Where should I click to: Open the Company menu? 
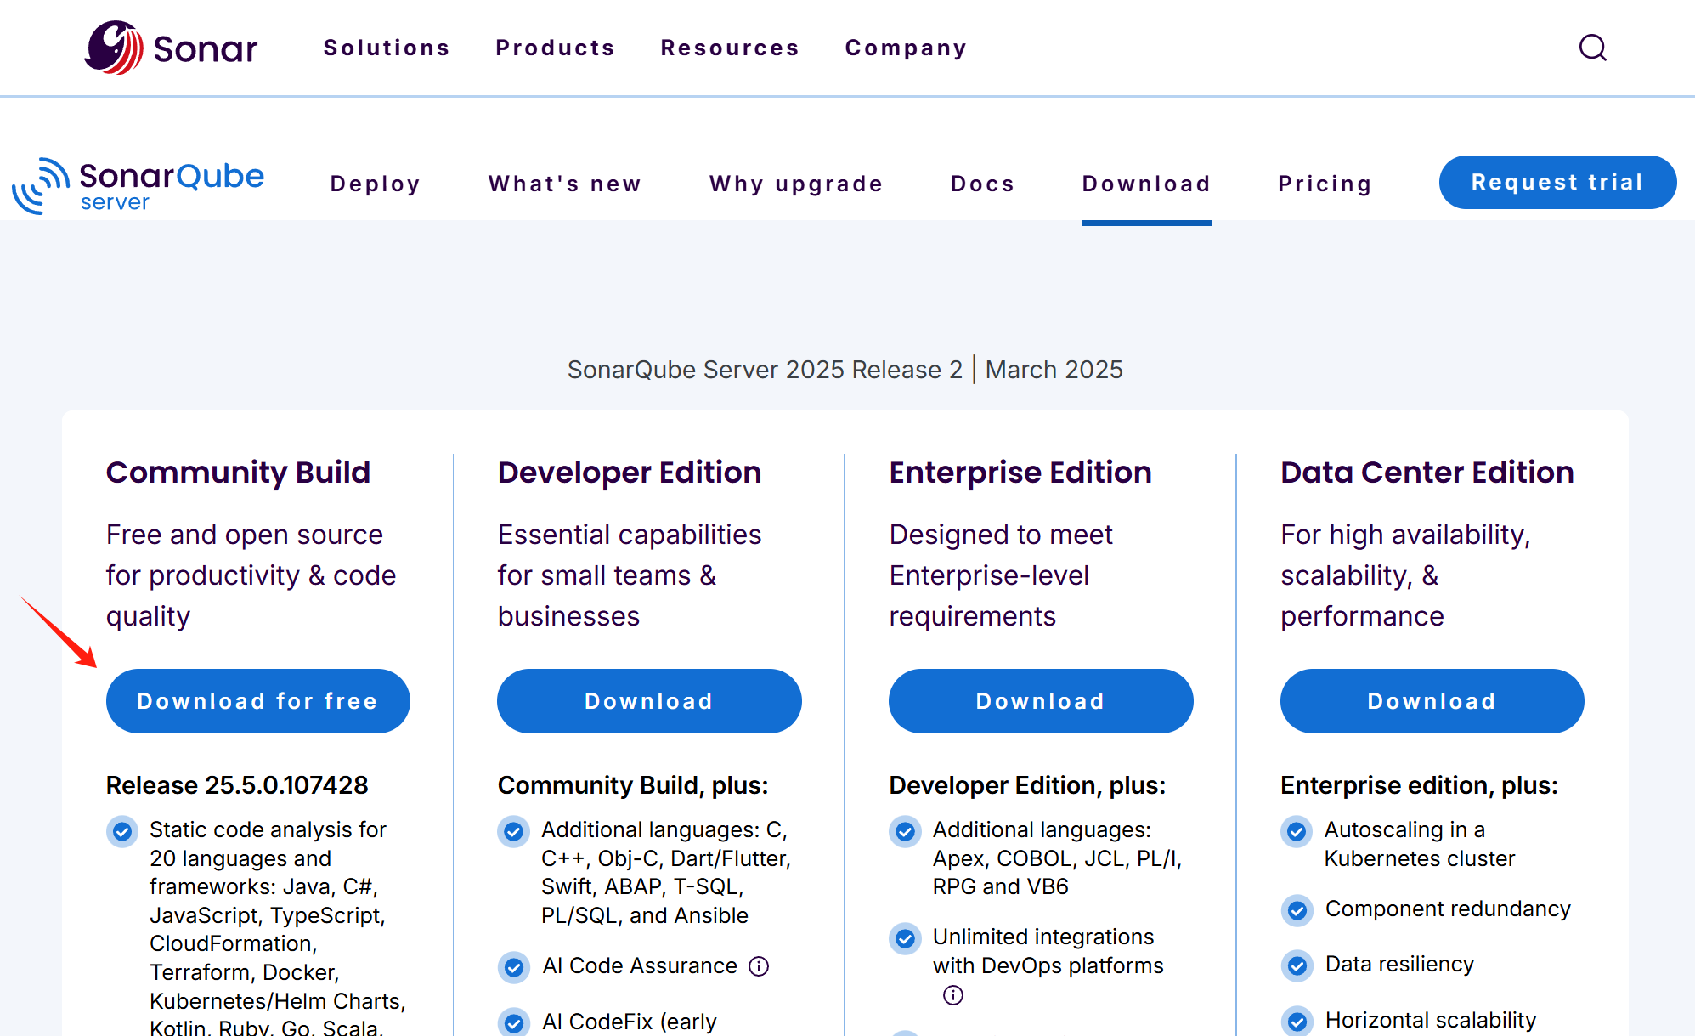coord(906,48)
